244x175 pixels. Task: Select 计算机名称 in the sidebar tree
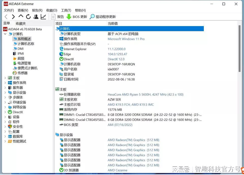[24, 44]
